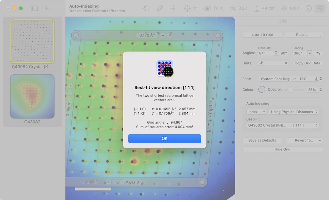Click the magnifier zoom icon
Viewport: 329px width, 200px height.
pyautogui.click(x=233, y=8)
